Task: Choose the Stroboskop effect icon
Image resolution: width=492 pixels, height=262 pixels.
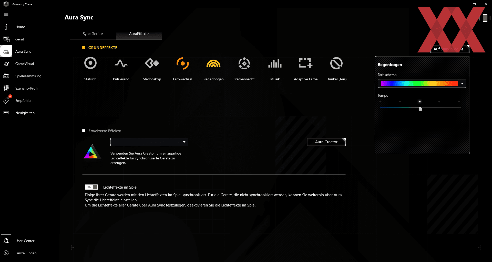Action: 152,63
